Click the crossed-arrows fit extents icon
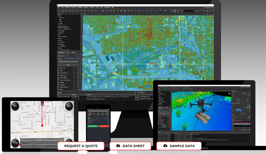This screenshot has height=154, width=266. [88, 11]
